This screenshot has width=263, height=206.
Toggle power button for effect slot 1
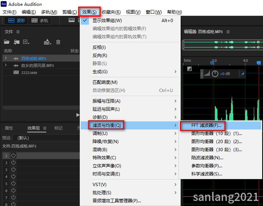14,155
